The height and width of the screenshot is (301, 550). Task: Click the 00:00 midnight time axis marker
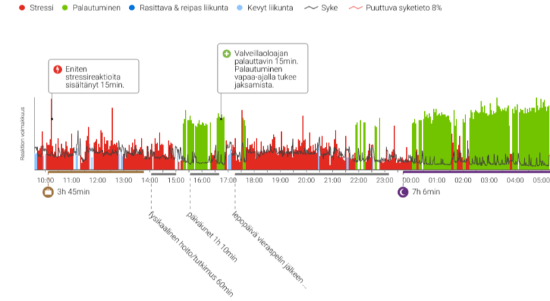point(411,180)
